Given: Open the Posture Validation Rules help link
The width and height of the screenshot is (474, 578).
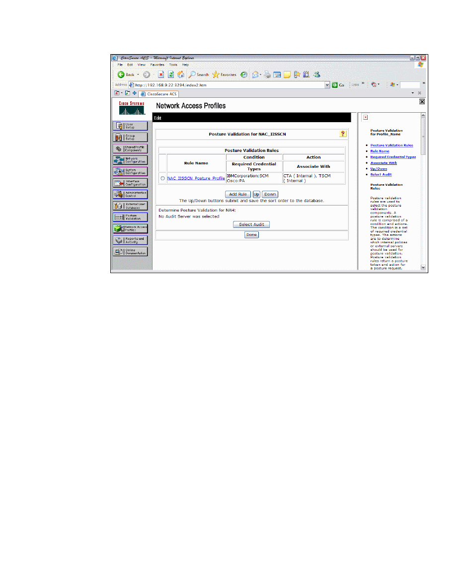Looking at the screenshot, I should 392,145.
